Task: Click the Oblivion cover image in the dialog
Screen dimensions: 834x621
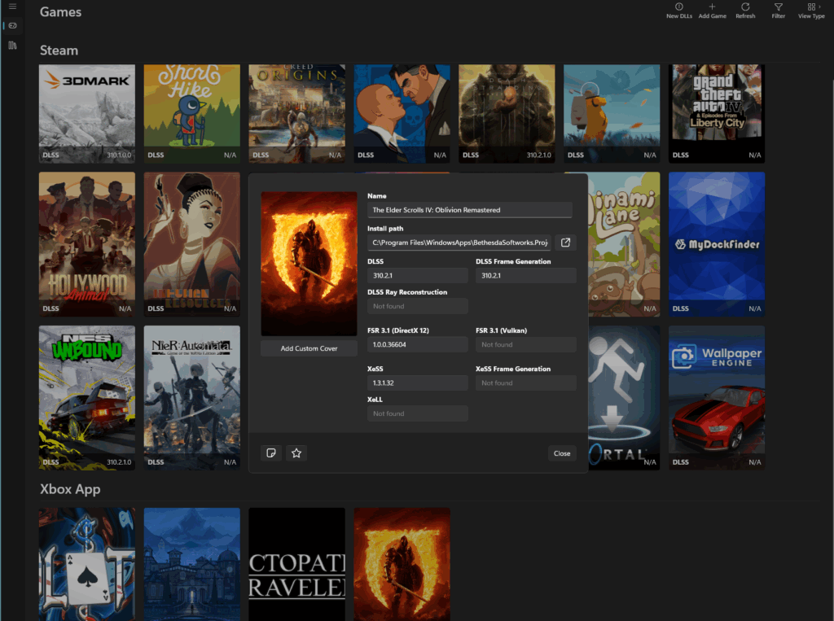Action: [309, 264]
